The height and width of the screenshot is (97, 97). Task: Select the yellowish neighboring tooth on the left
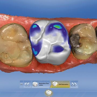tap(15, 45)
